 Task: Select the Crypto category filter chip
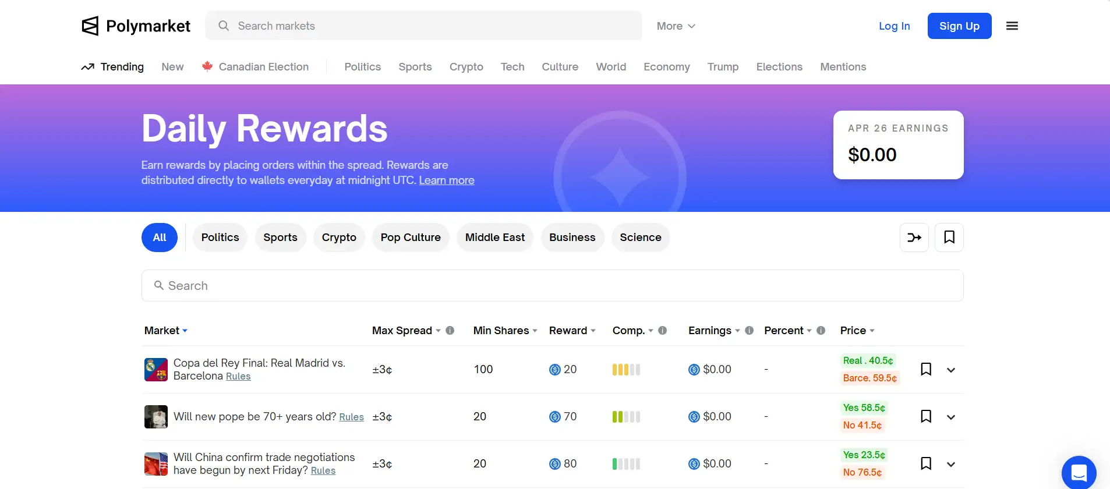pos(339,238)
